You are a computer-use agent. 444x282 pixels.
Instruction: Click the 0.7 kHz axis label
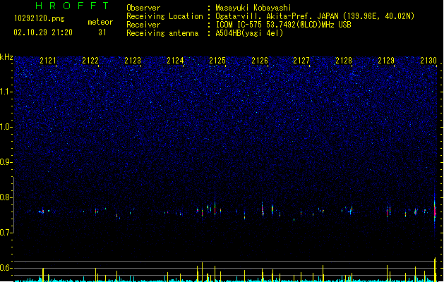(x=6, y=233)
